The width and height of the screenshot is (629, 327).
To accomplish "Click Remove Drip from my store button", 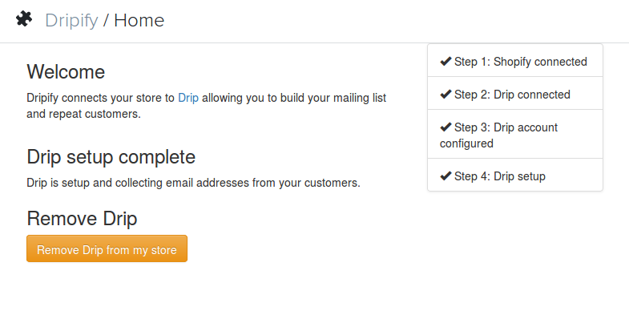I will (107, 248).
